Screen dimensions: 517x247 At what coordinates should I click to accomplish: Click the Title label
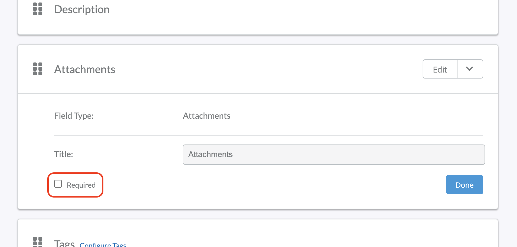coord(63,154)
